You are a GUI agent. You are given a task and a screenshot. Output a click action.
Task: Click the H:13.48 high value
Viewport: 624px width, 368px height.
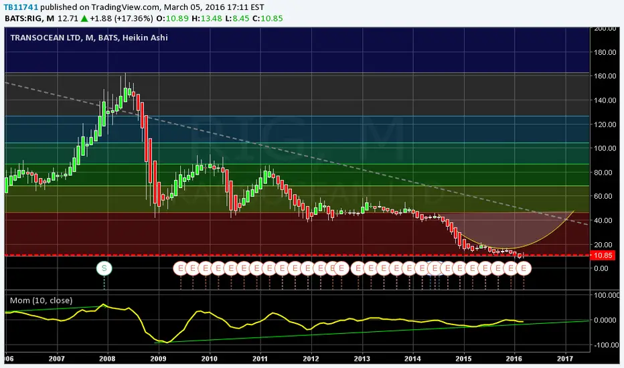pos(206,18)
